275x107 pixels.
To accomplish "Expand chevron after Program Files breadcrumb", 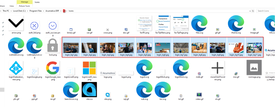I will pyautogui.click(x=44, y=11).
